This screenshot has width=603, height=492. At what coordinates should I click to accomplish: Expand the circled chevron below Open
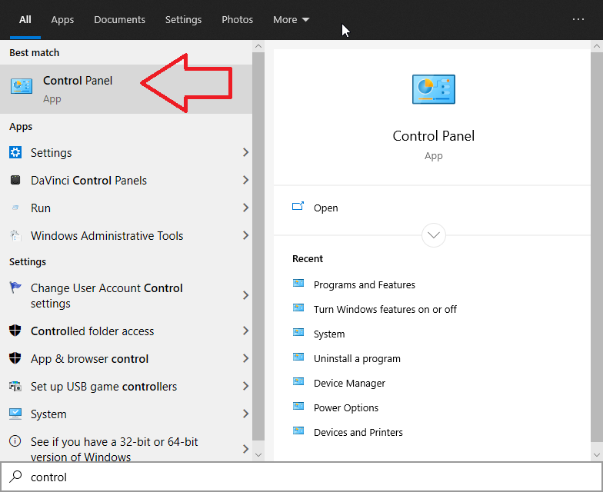(x=434, y=235)
